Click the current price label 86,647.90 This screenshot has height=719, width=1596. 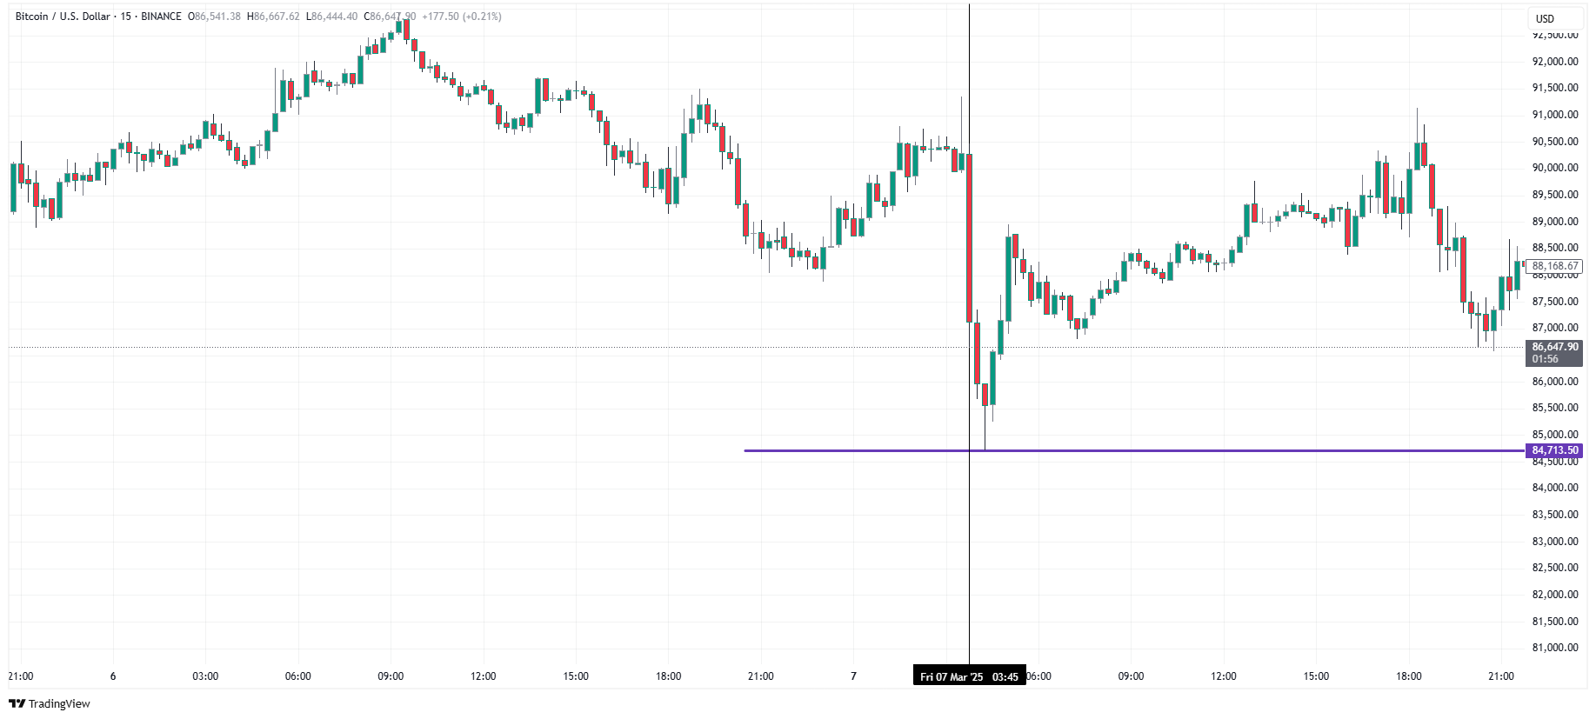[1554, 347]
